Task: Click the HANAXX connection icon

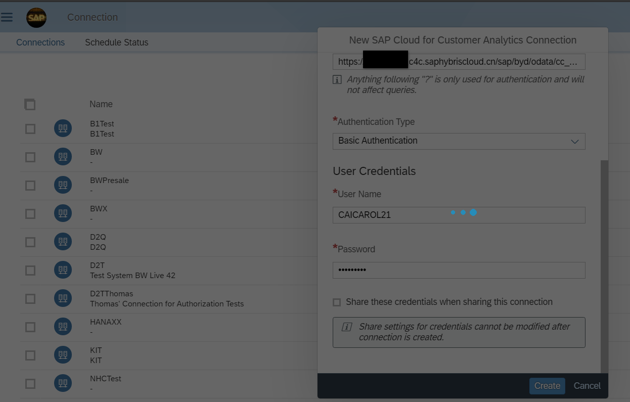Action: pos(63,327)
